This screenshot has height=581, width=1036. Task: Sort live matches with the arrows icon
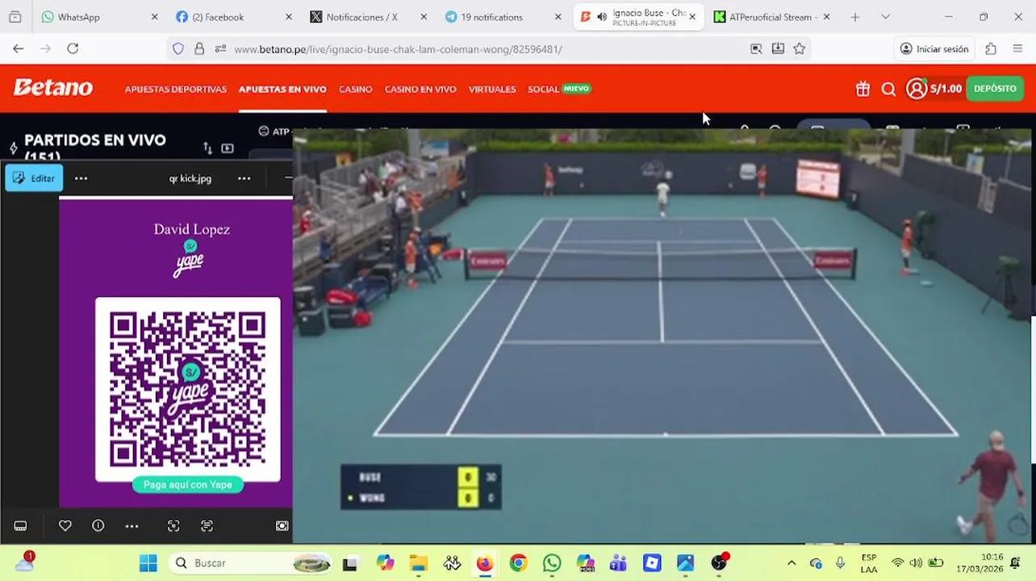click(207, 148)
